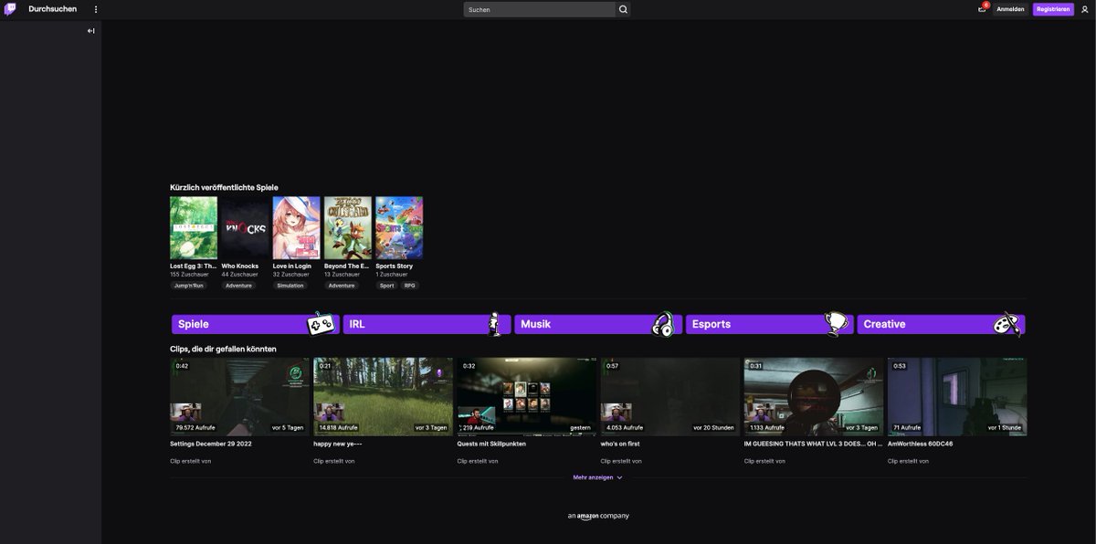Click the Anmelden button
This screenshot has width=1096, height=544.
point(1010,9)
